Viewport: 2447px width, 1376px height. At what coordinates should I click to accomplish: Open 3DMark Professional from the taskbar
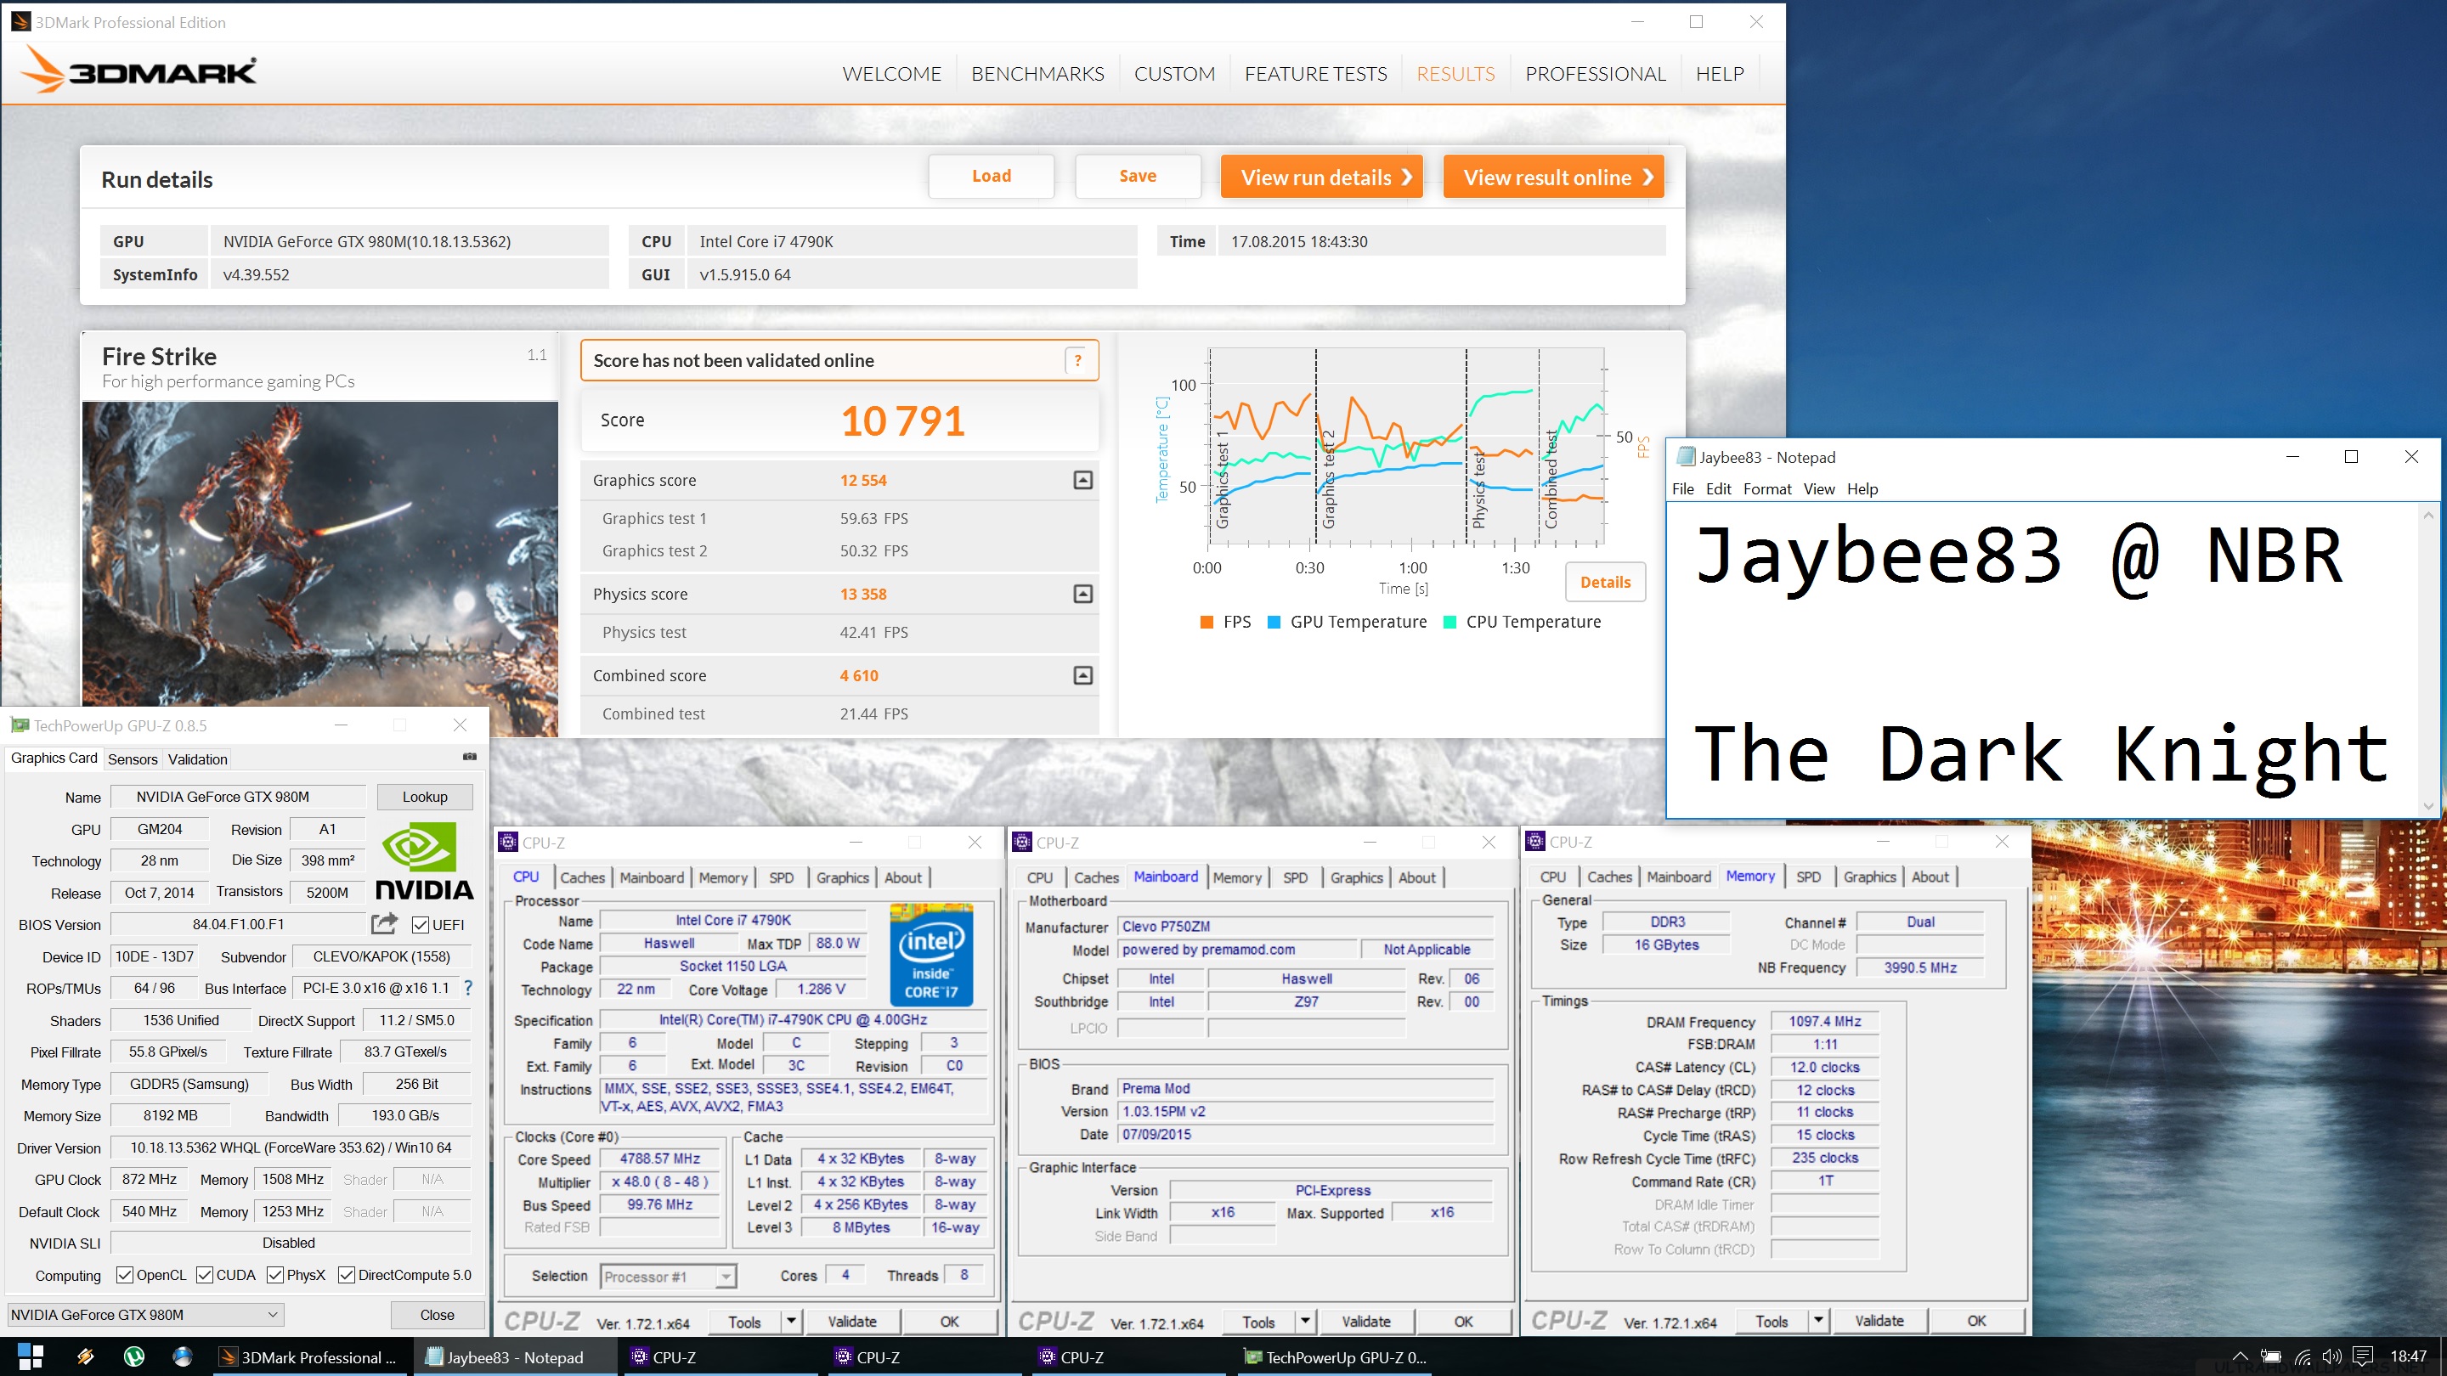pos(308,1357)
